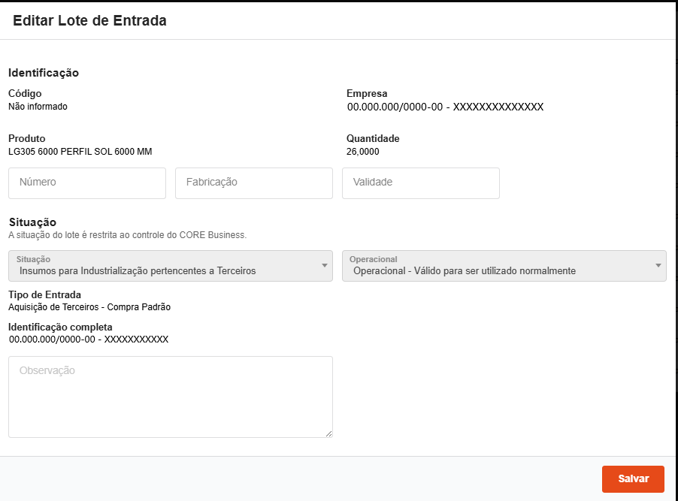Select the Fabricação date field
Screen dimensions: 678x501
253,183
